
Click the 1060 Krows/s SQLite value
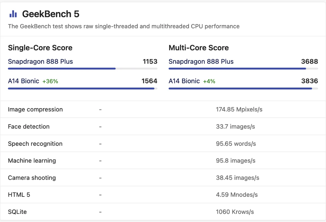pyautogui.click(x=235, y=212)
